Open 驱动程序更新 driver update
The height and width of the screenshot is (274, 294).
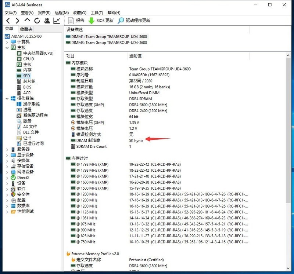point(134,21)
